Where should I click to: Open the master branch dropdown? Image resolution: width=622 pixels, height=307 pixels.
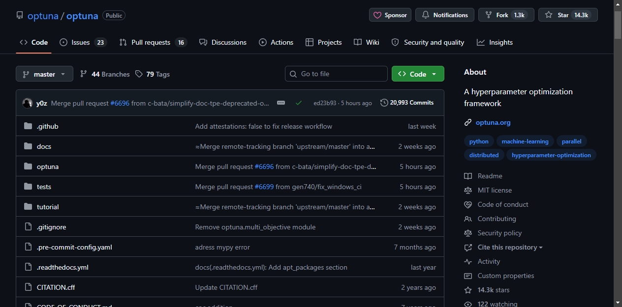coord(44,74)
